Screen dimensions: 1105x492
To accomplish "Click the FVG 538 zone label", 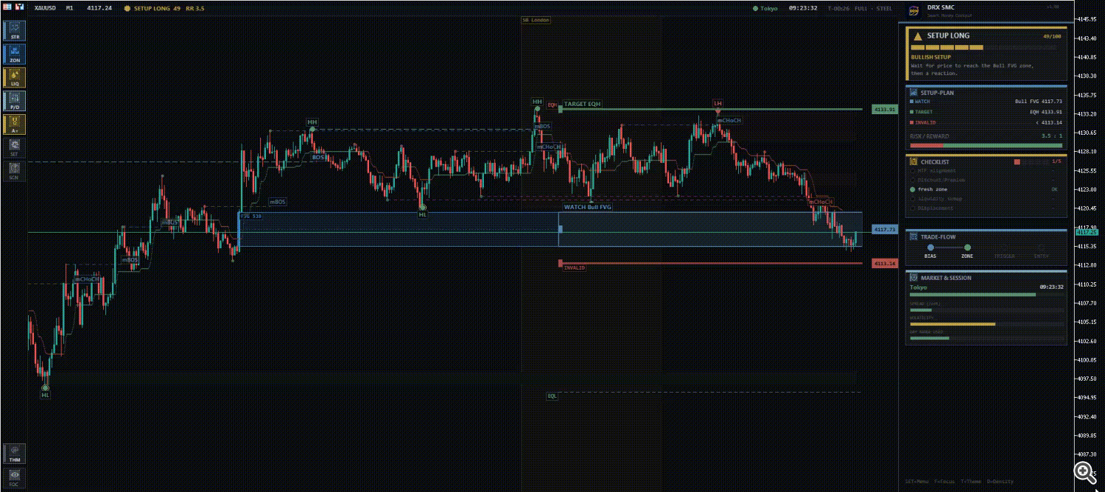I will (251, 217).
